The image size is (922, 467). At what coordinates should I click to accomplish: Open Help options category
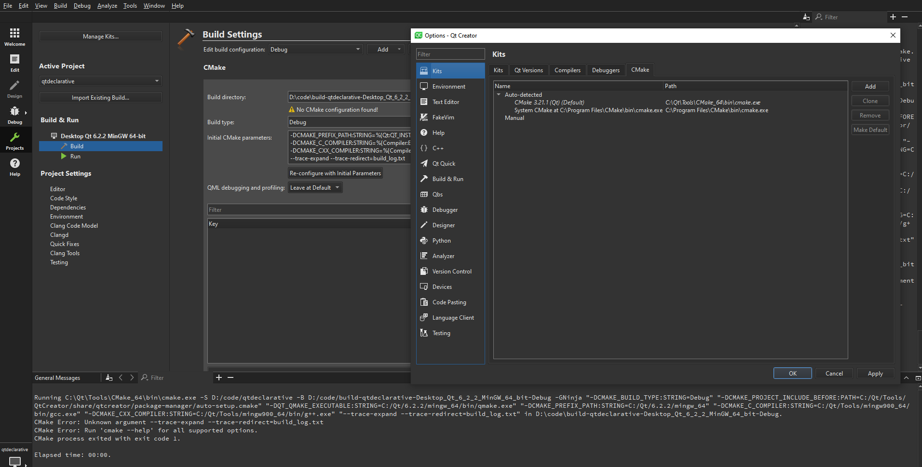coord(450,132)
